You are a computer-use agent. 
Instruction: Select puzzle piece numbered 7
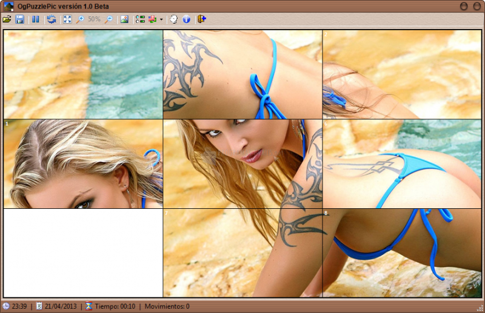pos(243,253)
